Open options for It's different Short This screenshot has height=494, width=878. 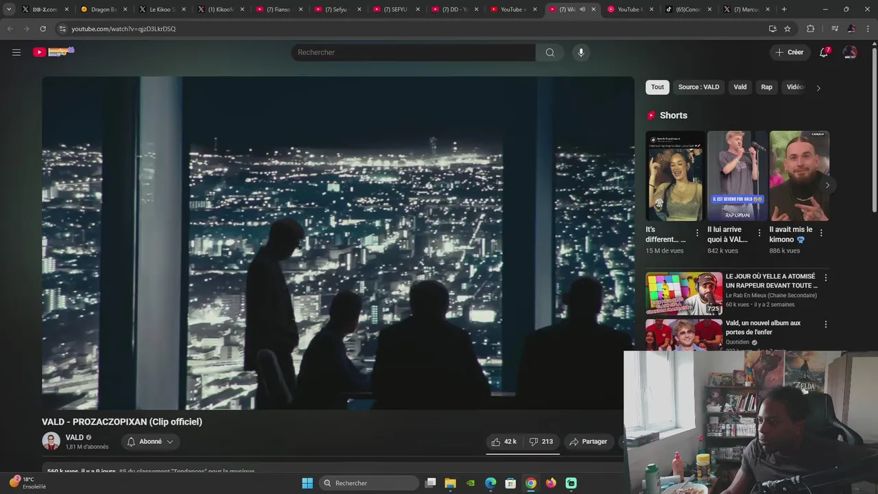click(698, 233)
